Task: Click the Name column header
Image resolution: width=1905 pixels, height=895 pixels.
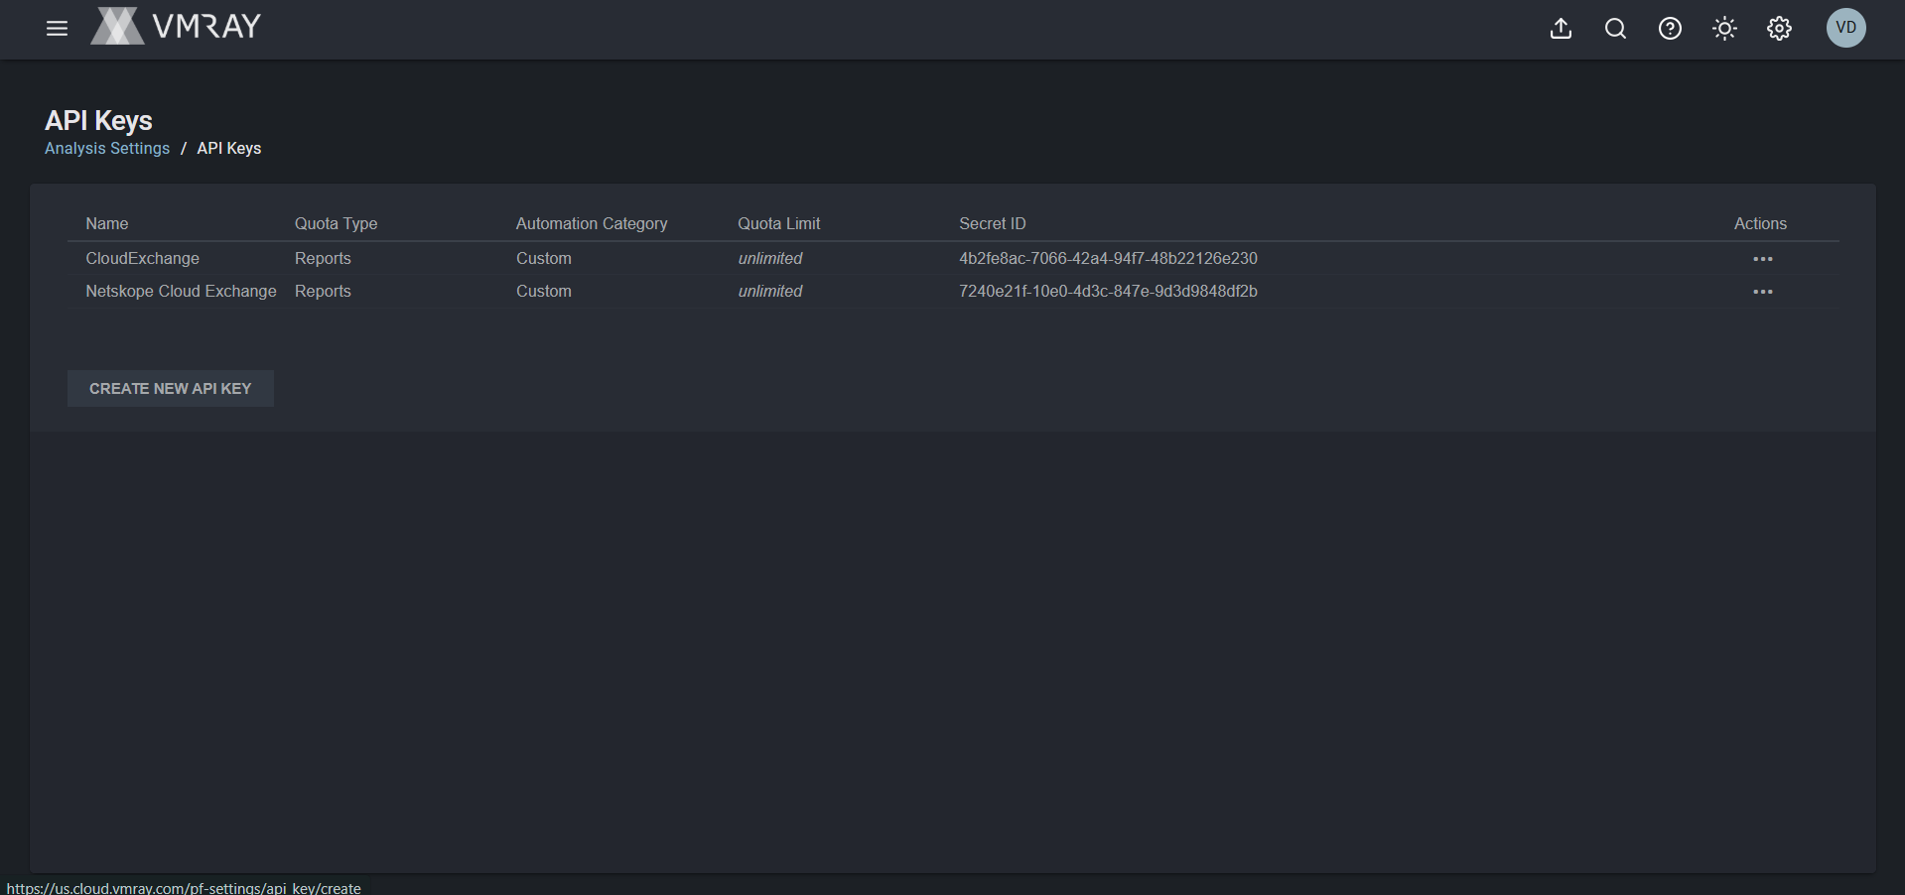Action: (x=107, y=223)
